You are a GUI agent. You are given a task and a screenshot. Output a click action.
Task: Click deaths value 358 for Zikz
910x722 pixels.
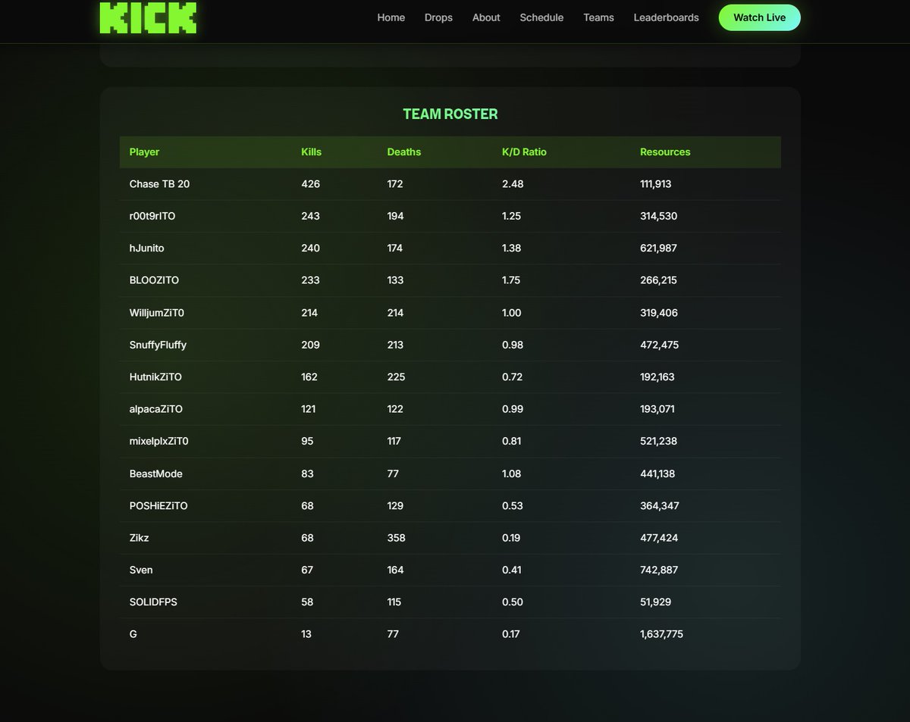click(x=396, y=538)
